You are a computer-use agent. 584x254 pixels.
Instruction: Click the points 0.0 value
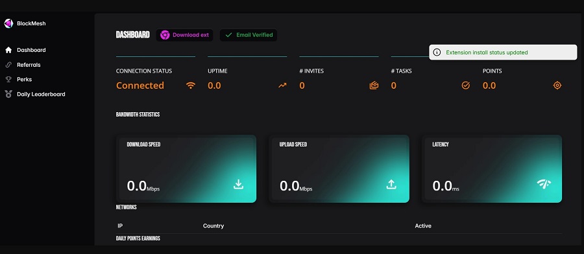(489, 86)
